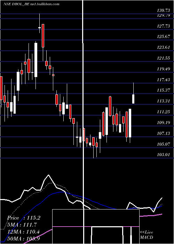Click the 117.43 price axis label
Screen dimensions: 174x244
pos(164,80)
